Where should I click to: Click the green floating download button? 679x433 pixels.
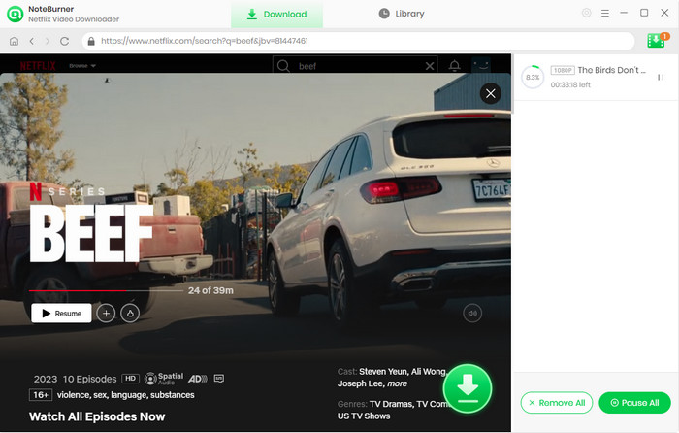coord(468,388)
